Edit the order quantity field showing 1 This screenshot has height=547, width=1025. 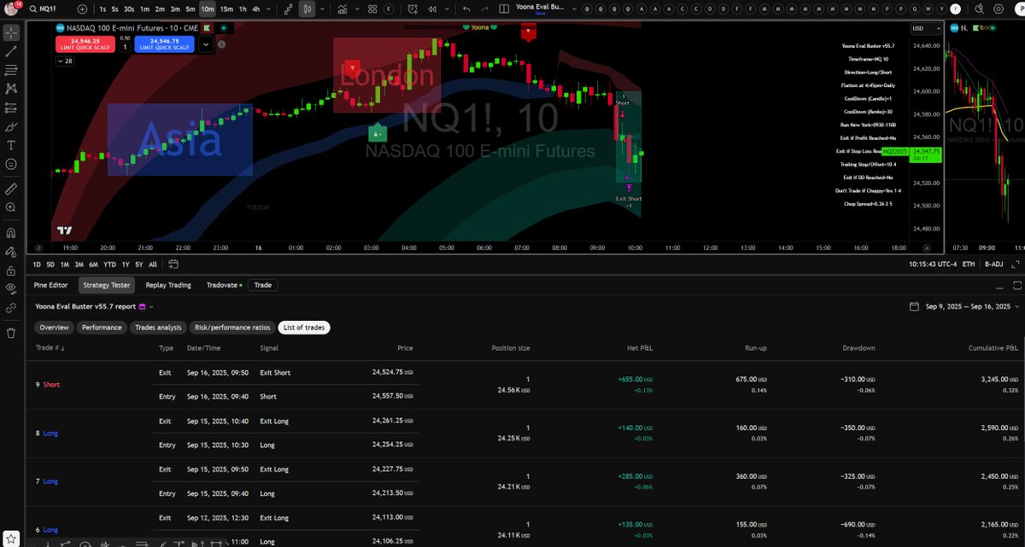click(125, 47)
